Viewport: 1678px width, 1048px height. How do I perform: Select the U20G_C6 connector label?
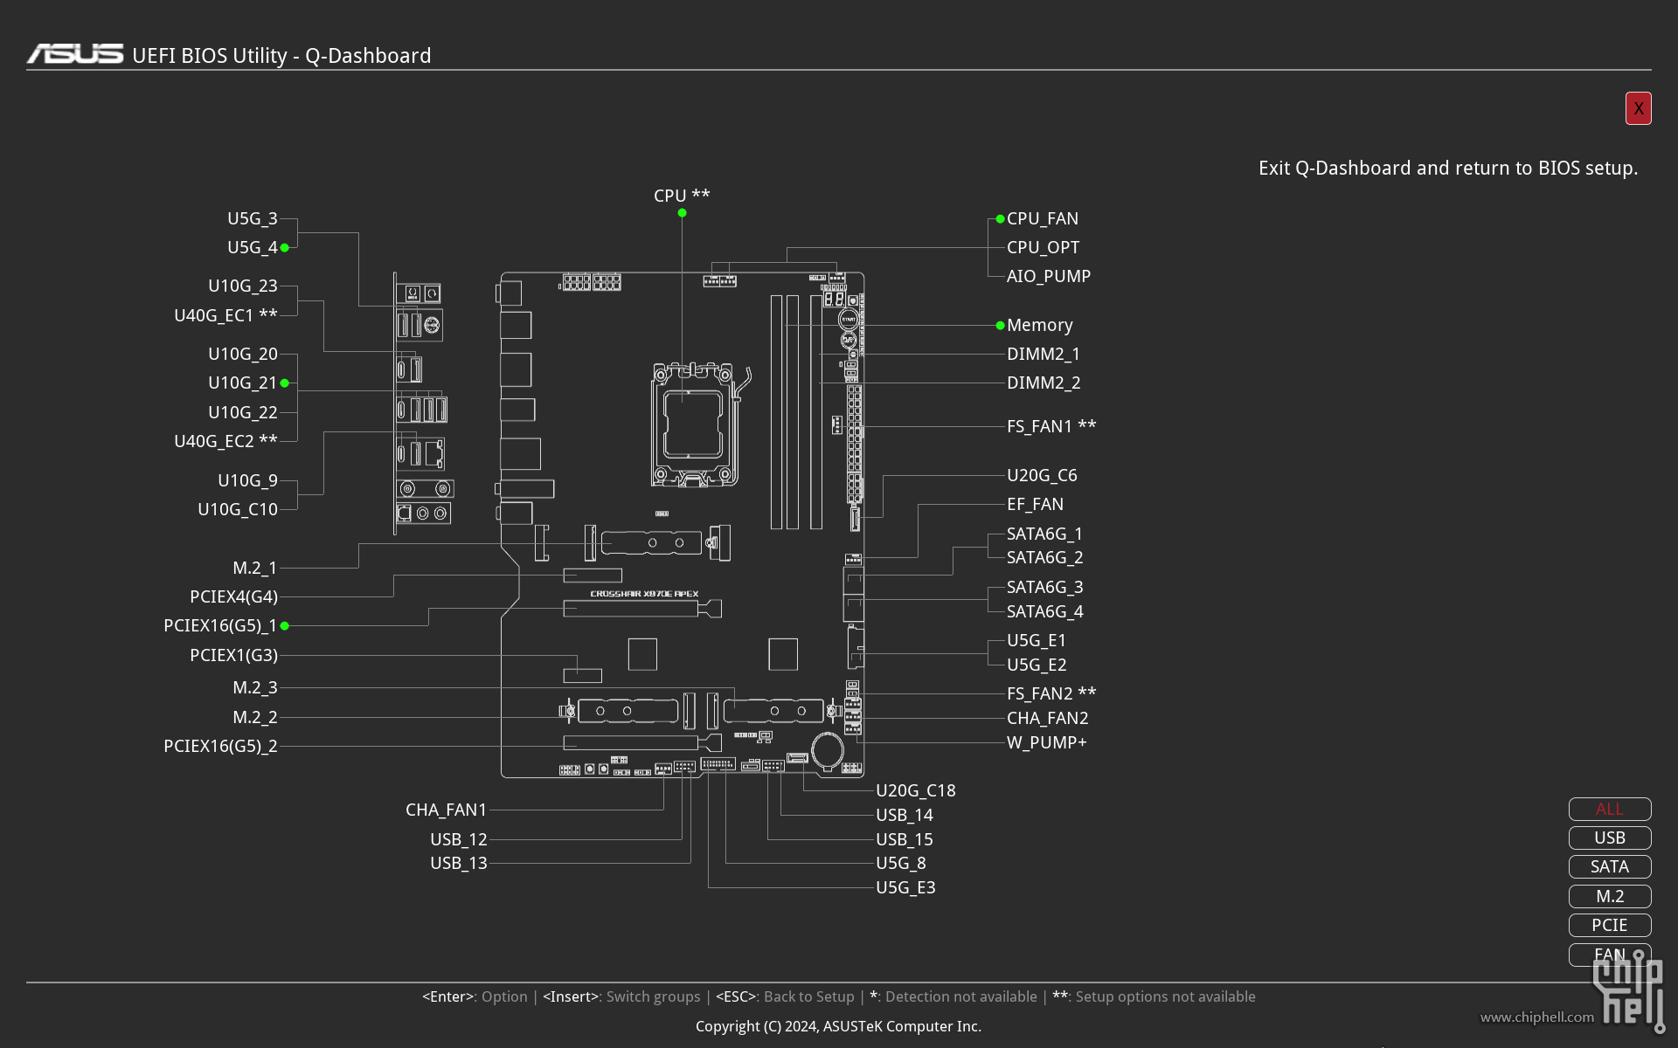1042,475
